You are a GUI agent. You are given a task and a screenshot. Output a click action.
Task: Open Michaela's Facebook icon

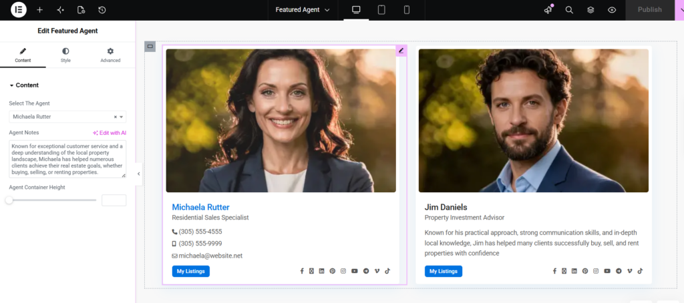(x=302, y=271)
